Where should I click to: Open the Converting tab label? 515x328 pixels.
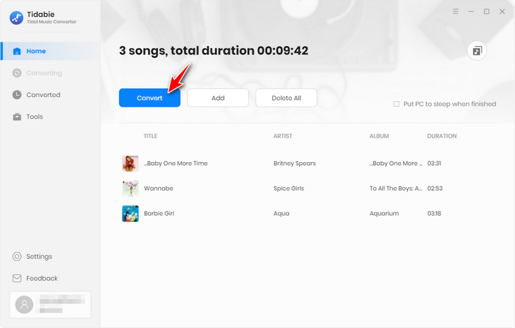44,73
